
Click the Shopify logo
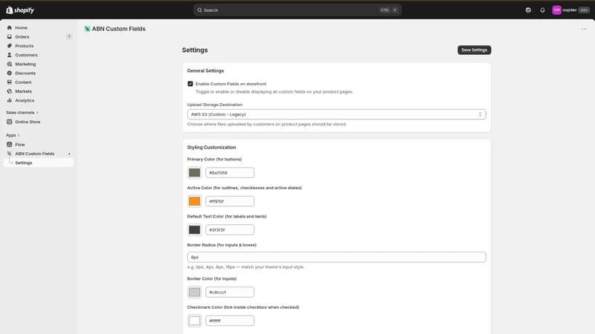pyautogui.click(x=20, y=10)
